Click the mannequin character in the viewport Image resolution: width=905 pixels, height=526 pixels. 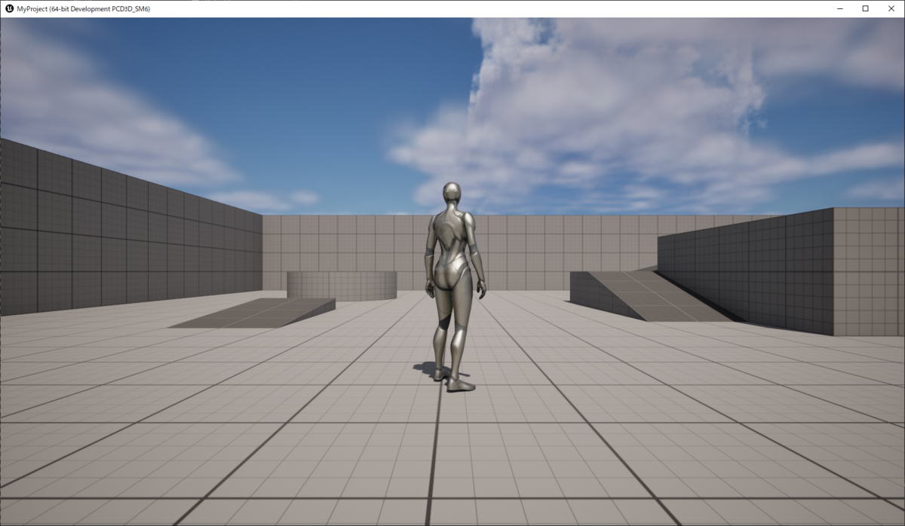tap(455, 286)
